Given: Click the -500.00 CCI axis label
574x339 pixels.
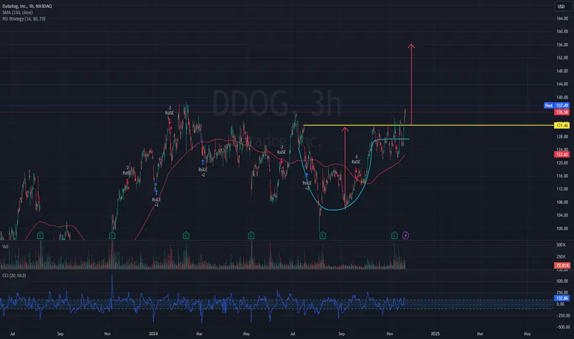Looking at the screenshot, I should pyautogui.click(x=562, y=327).
